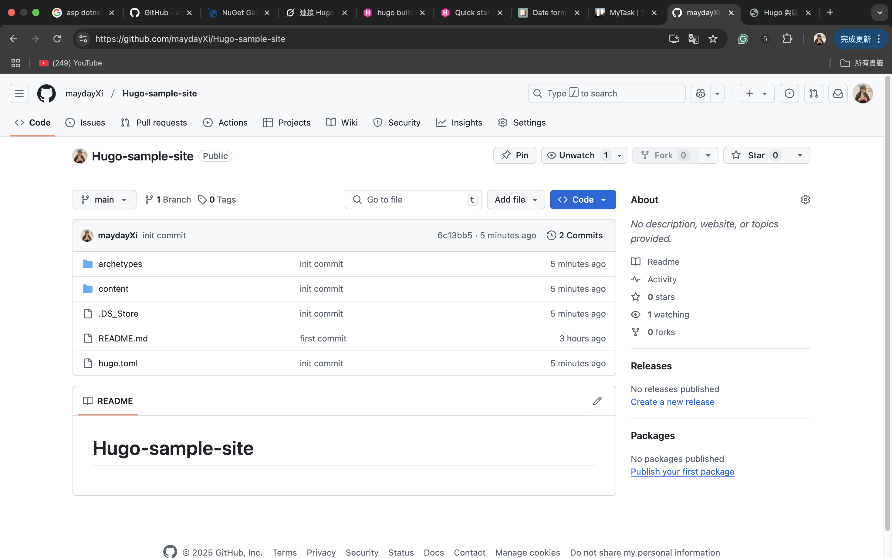Image resolution: width=892 pixels, height=558 pixels.
Task: Open the archetypes folder
Action: tap(120, 264)
